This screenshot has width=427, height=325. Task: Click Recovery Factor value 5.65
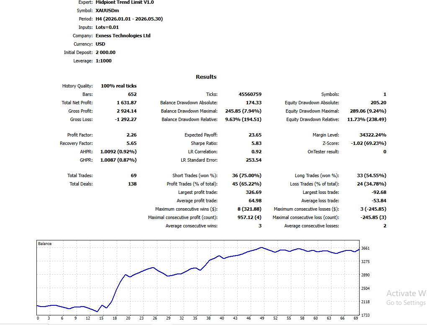[x=131, y=143]
